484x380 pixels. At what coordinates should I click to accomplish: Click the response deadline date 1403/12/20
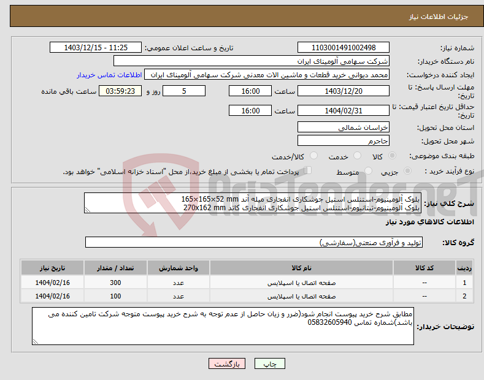click(x=344, y=91)
